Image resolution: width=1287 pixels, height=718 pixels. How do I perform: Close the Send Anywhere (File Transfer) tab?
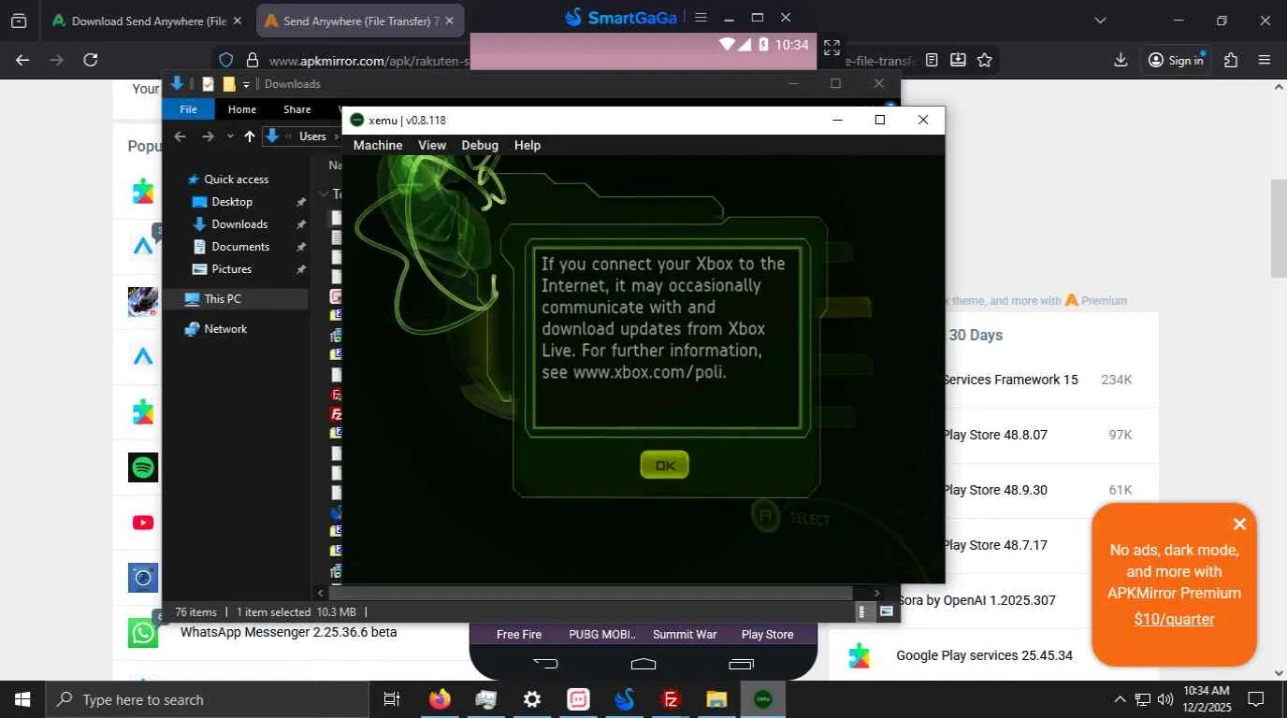tap(449, 21)
